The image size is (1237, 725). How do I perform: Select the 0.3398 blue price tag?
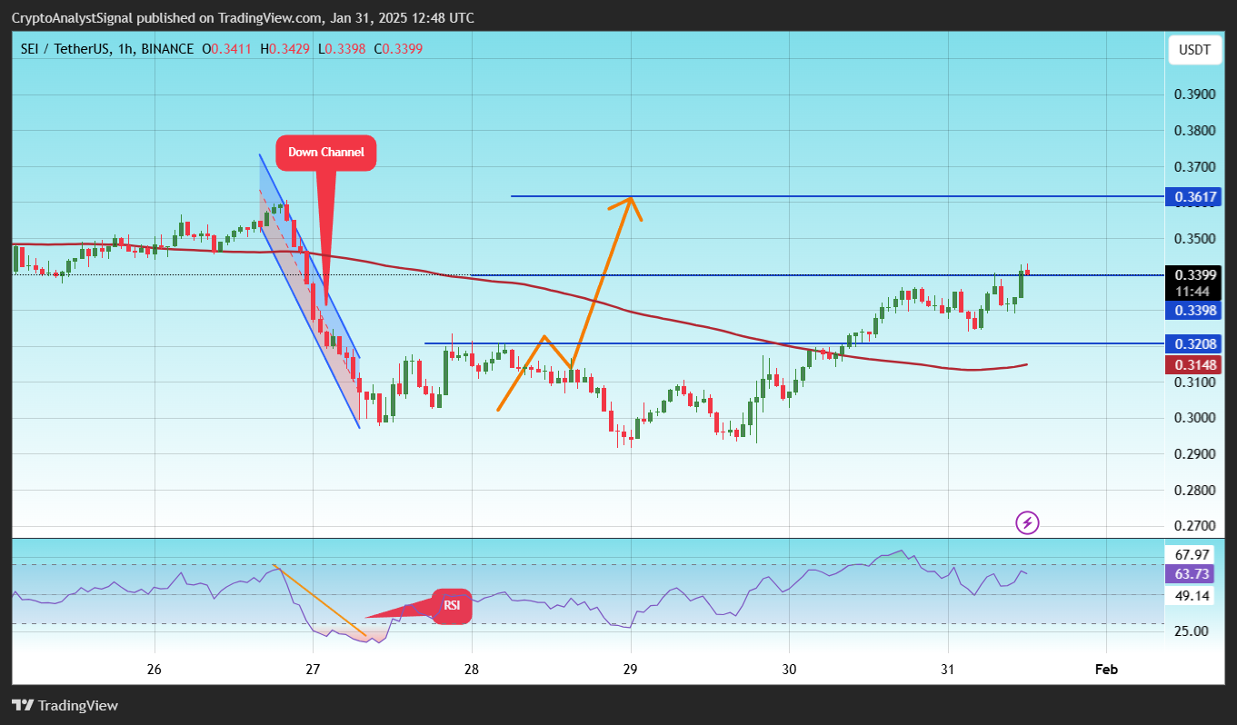[1195, 311]
